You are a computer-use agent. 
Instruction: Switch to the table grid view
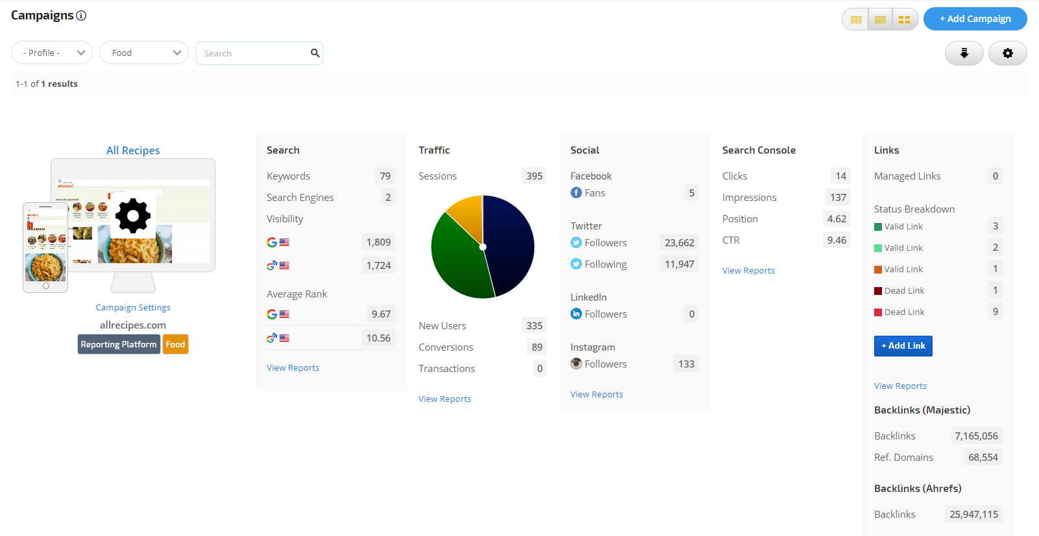[856, 19]
